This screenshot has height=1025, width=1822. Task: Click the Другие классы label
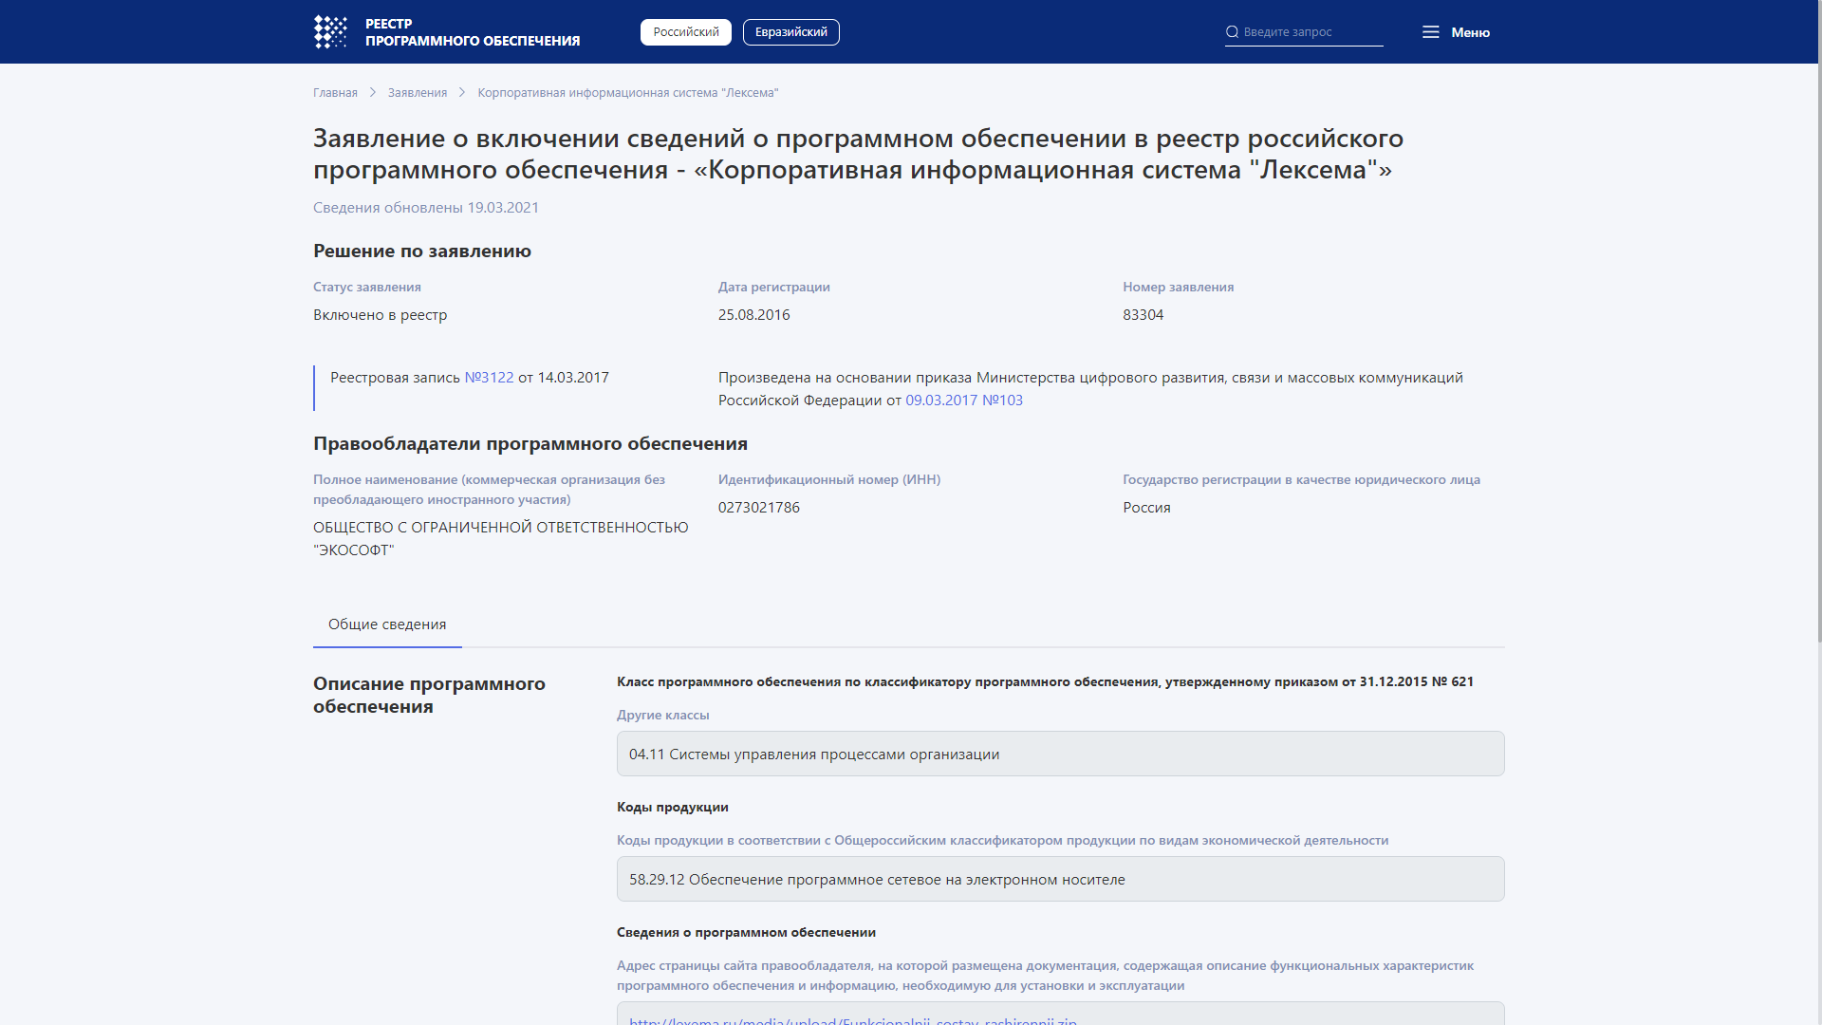click(663, 716)
